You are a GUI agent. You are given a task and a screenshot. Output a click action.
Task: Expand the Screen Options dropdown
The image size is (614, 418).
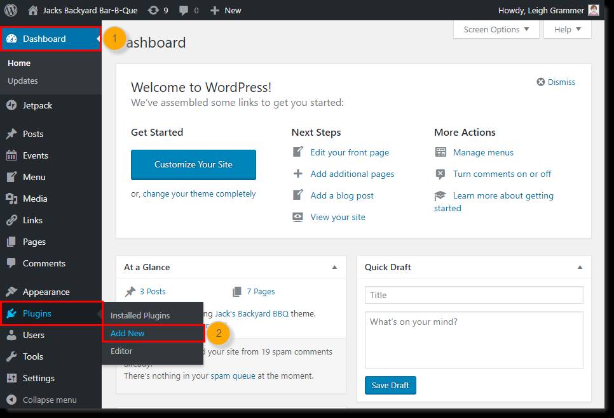point(496,29)
